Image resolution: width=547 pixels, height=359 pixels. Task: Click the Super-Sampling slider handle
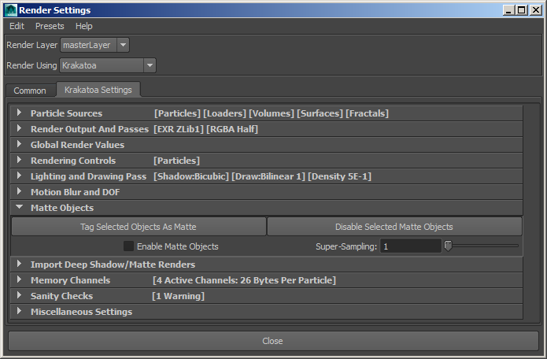(x=449, y=246)
